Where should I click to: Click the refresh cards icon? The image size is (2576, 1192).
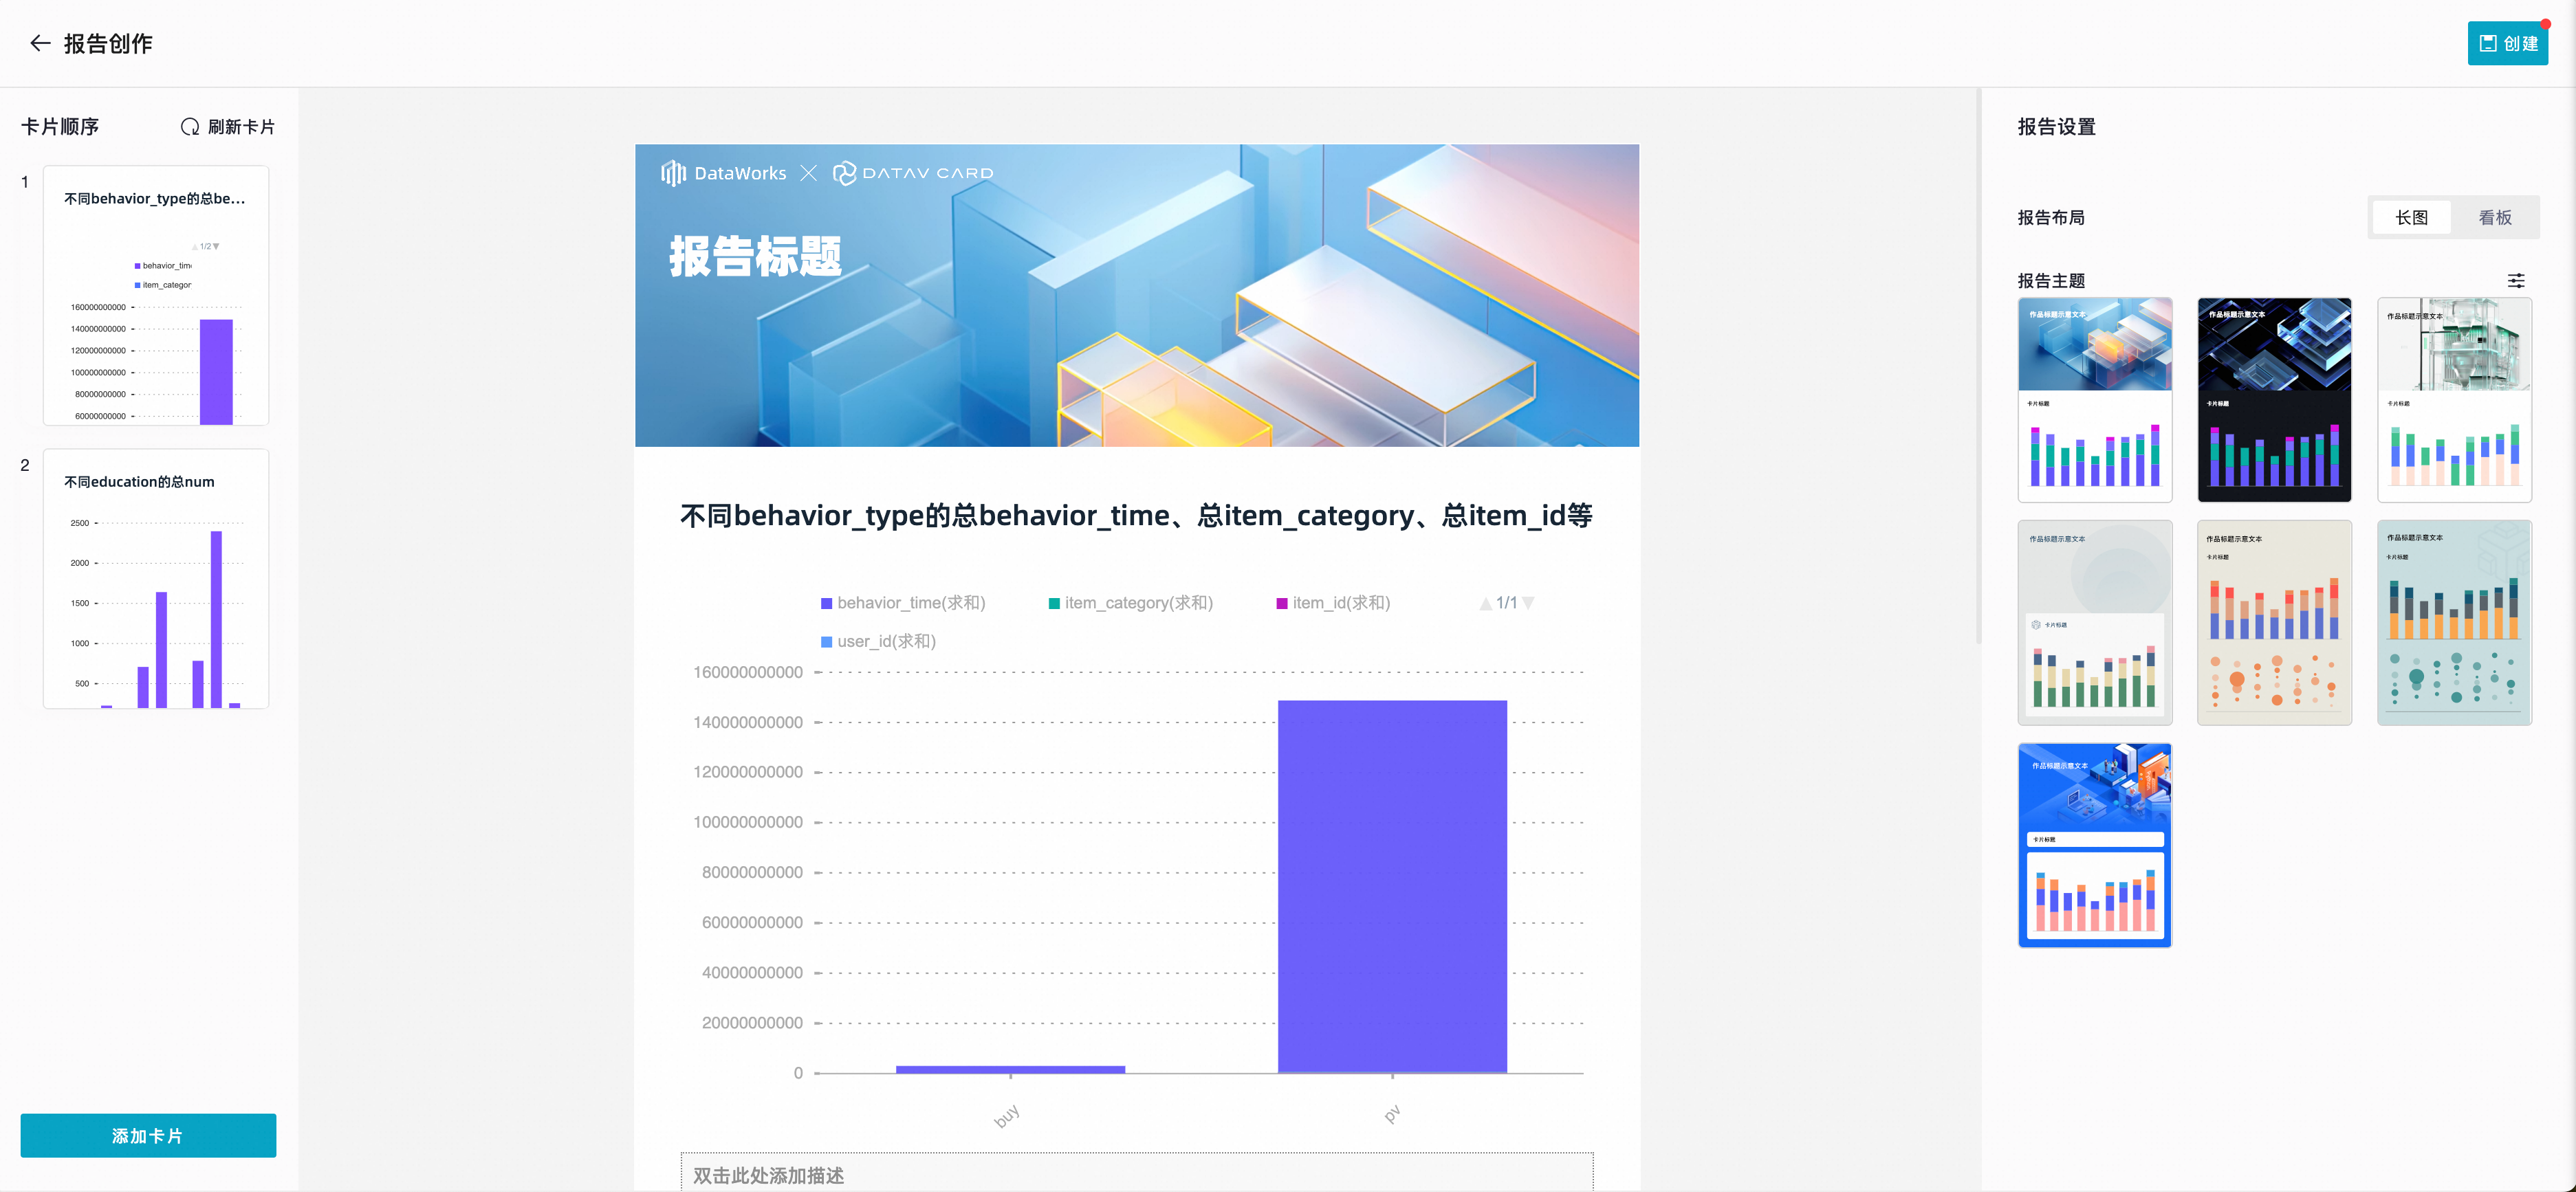[189, 127]
